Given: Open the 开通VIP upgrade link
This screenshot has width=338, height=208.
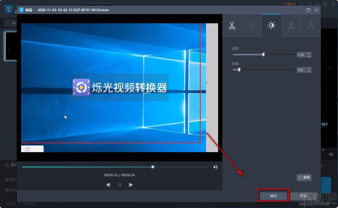Looking at the screenshot, I should (x=290, y=4).
